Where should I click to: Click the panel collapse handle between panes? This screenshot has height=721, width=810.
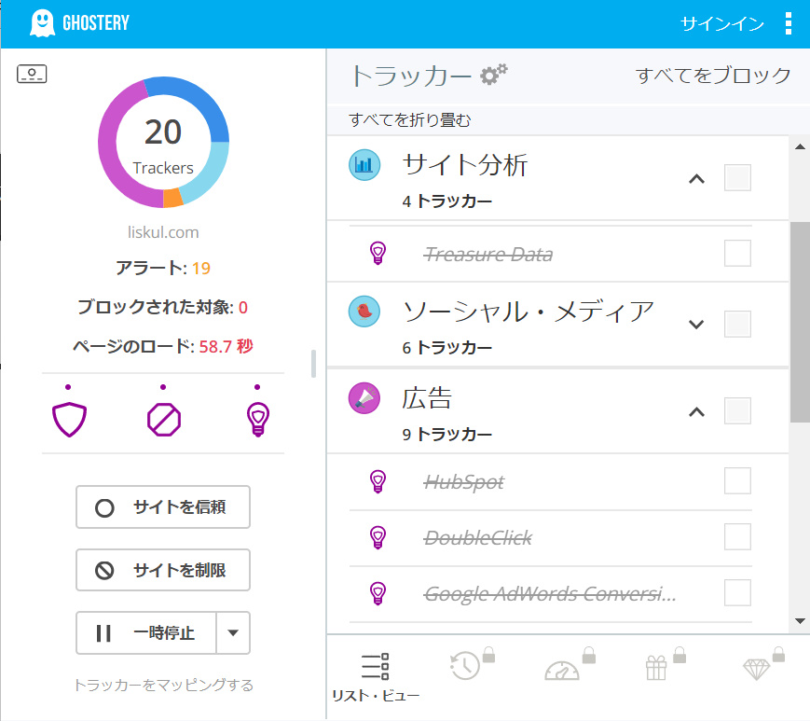313,364
